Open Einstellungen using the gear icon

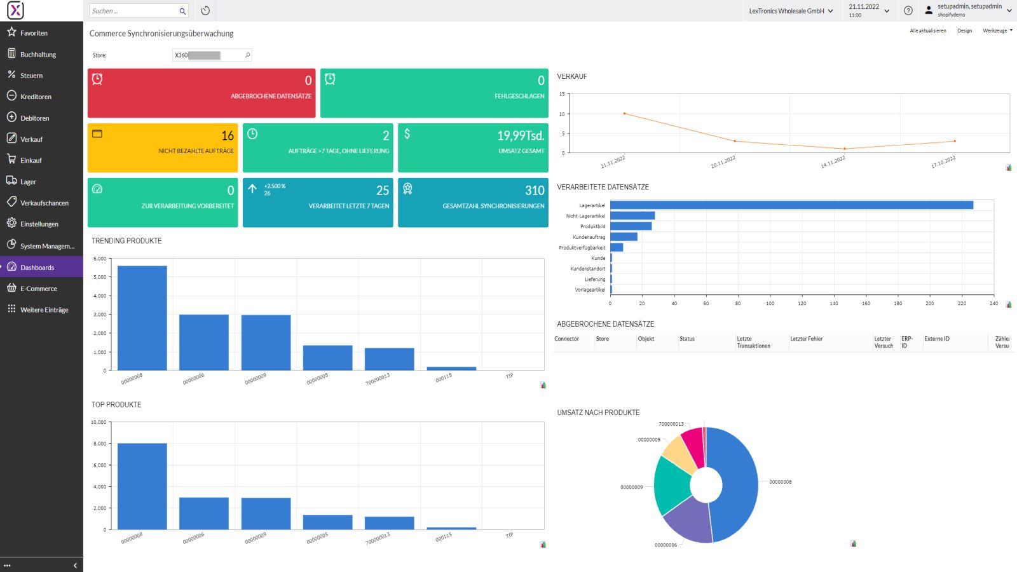point(11,224)
